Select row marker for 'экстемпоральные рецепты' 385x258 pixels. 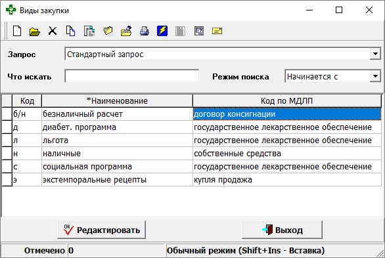pos(7,179)
